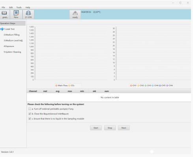The image size is (193, 157).
Task: Click the Next button
Action: pos(124,128)
